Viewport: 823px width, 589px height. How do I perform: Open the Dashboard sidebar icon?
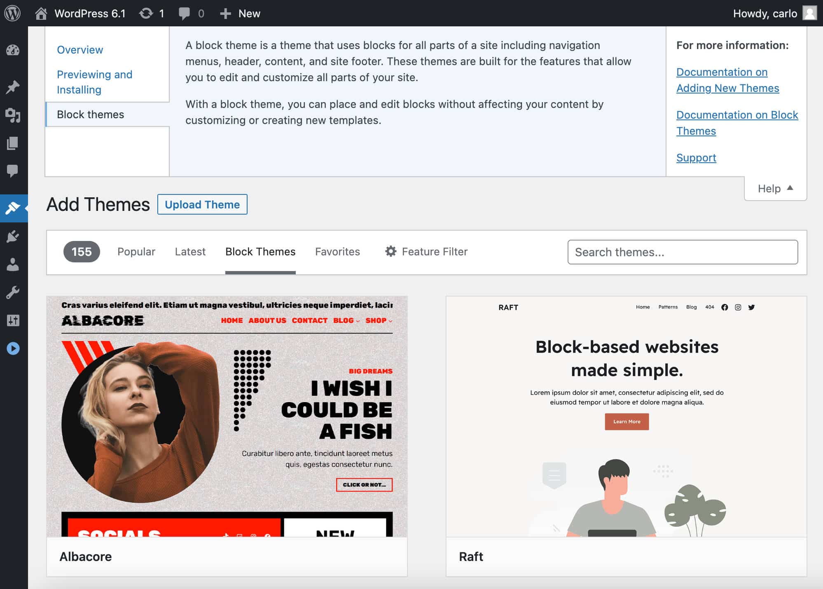coord(13,50)
